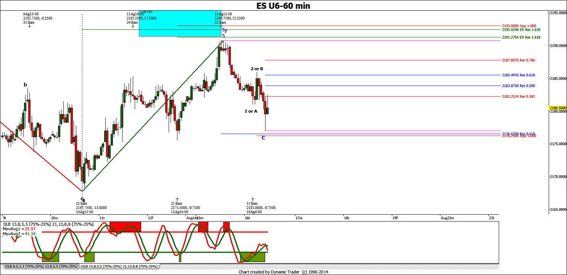Screen dimensions: 567x275
Task: Click the Aug22m date axis label
Action: [x=448, y=218]
